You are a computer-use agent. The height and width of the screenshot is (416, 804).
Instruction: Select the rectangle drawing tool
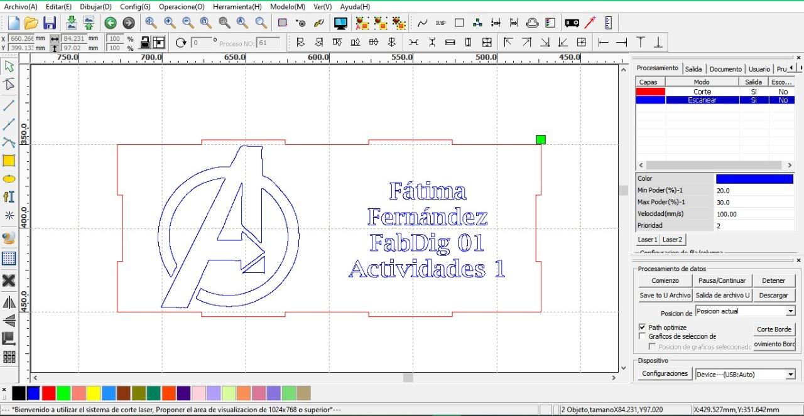[x=9, y=161]
